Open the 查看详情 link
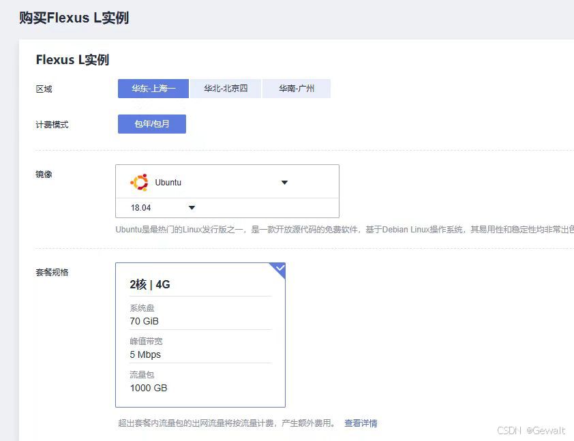The width and height of the screenshot is (574, 441). click(x=361, y=423)
